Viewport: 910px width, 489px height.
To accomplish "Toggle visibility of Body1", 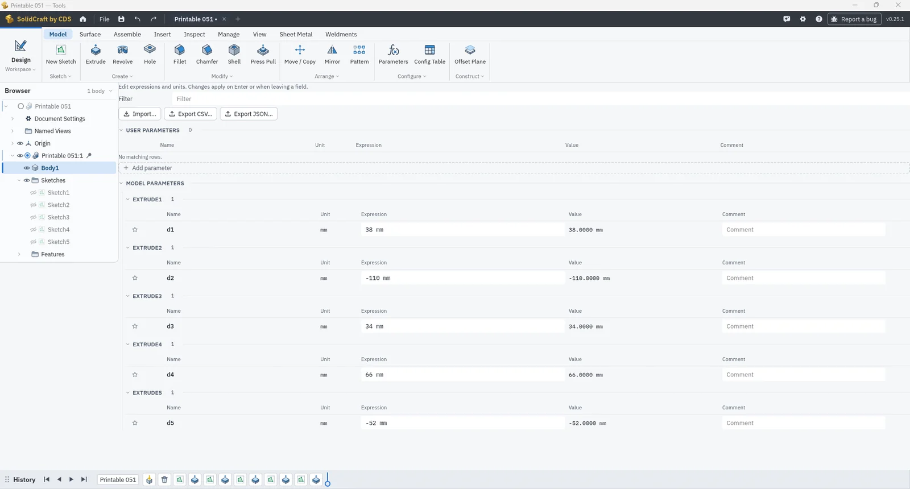I will pos(27,168).
